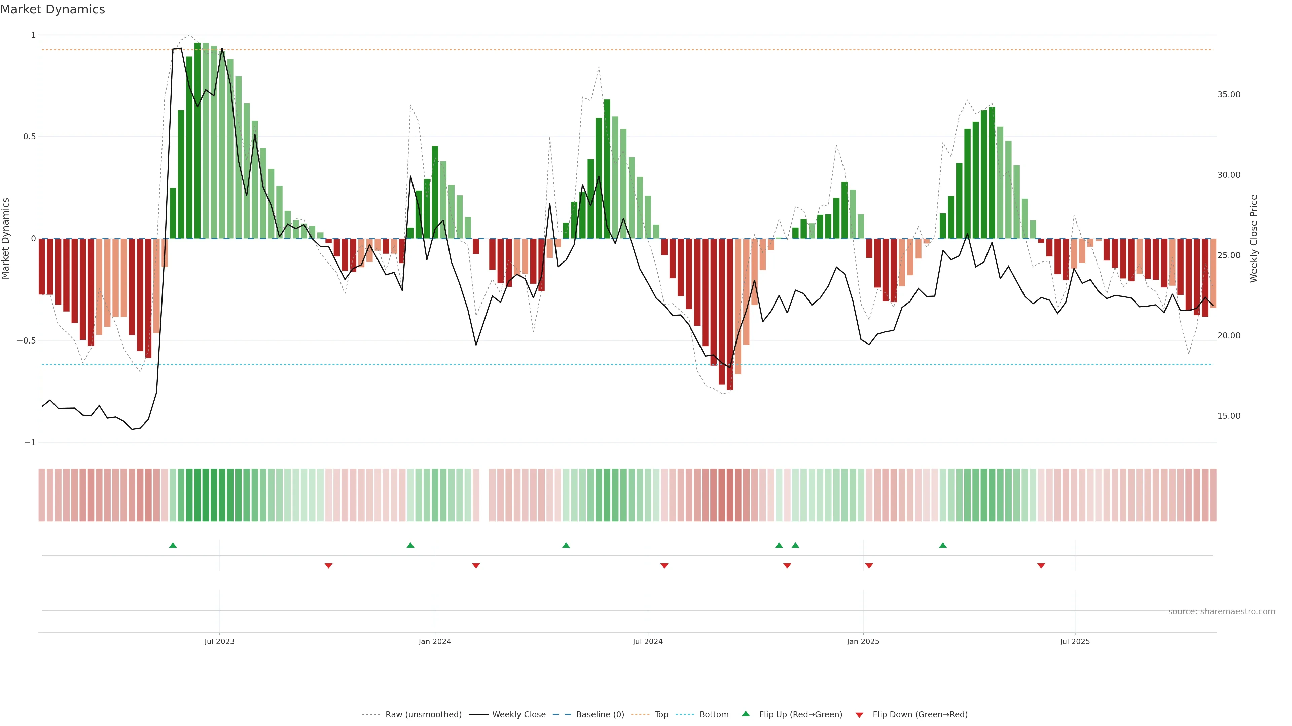Toggle the Weekly Close legend entry
This screenshot has height=726, width=1292.
coord(518,715)
